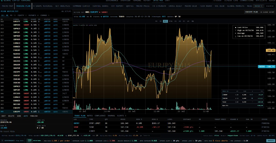Viewport: 276px width, 143px height.
Task: Open Global Markets tab
Action: 236,6
